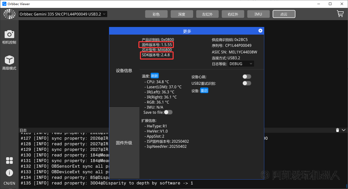
Task: Open the shopping cart icon
Action: point(340,14)
